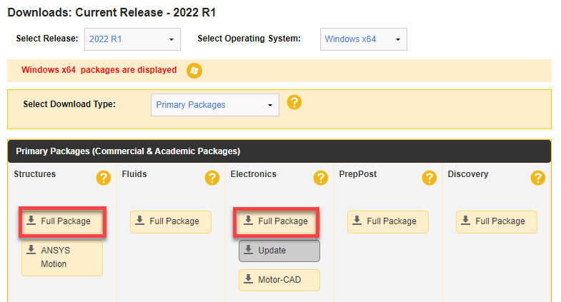Click the 'Select Release:' label
The width and height of the screenshot is (561, 302).
pos(47,39)
